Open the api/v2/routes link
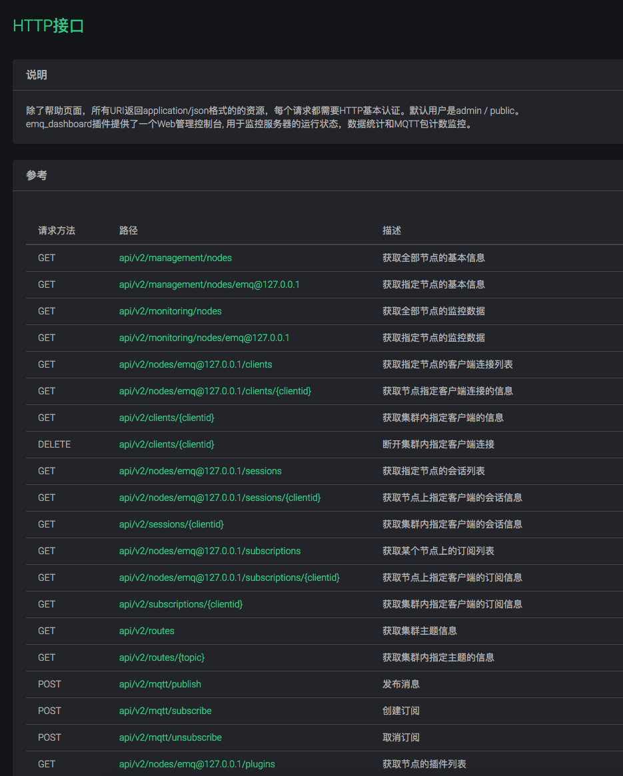The width and height of the screenshot is (623, 776). click(147, 631)
